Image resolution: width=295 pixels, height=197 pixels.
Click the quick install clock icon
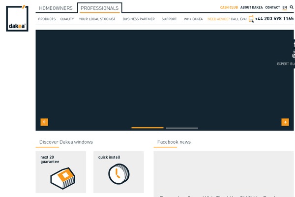118,174
